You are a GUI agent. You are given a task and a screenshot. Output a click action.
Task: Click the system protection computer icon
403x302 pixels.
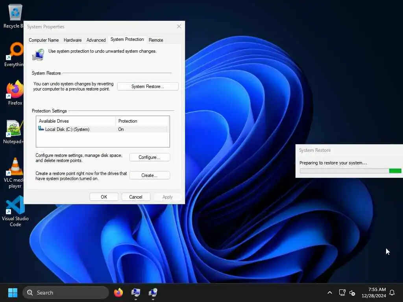(x=38, y=55)
